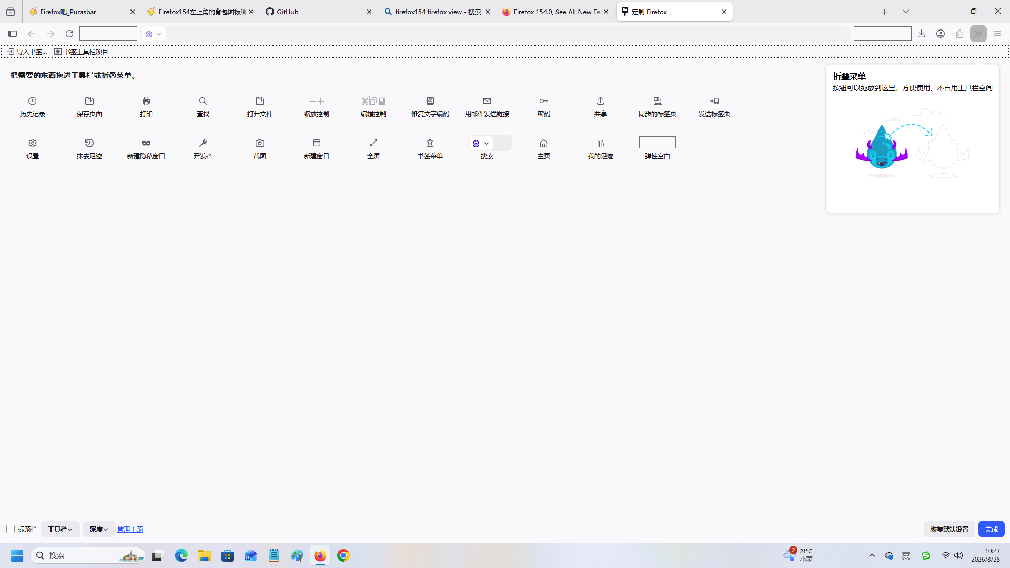Click the Windows taskbar search box

coord(88,555)
